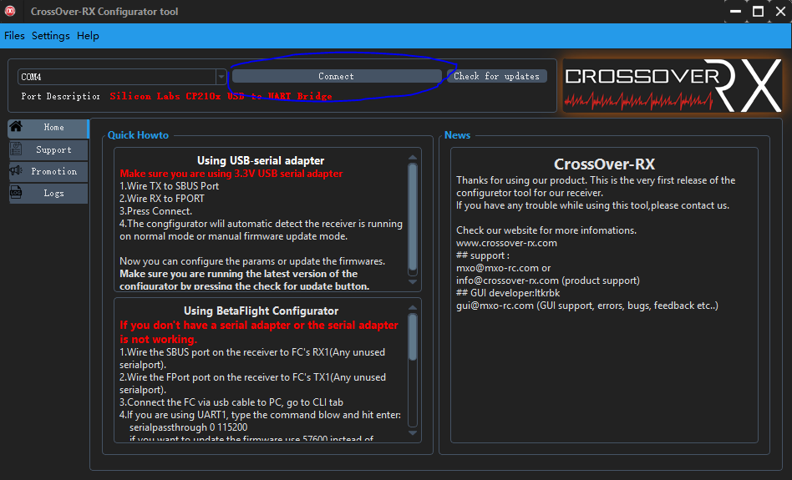This screenshot has width=792, height=480.
Task: Click the Home house icon
Action: pos(16,126)
